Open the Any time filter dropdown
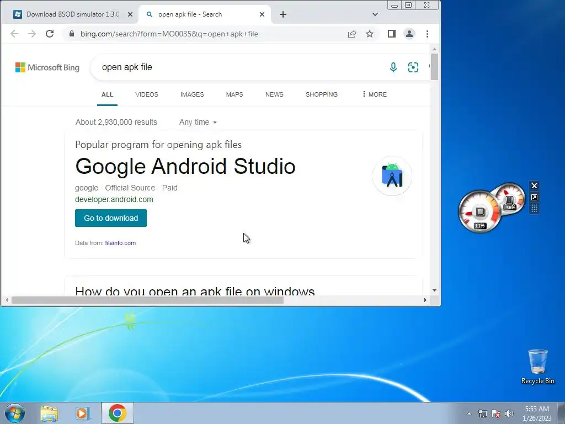The image size is (565, 424). [x=198, y=122]
